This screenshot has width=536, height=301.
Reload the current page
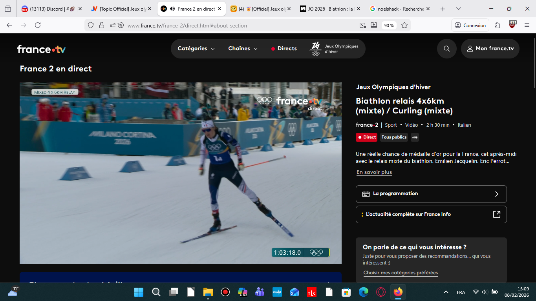(x=38, y=25)
